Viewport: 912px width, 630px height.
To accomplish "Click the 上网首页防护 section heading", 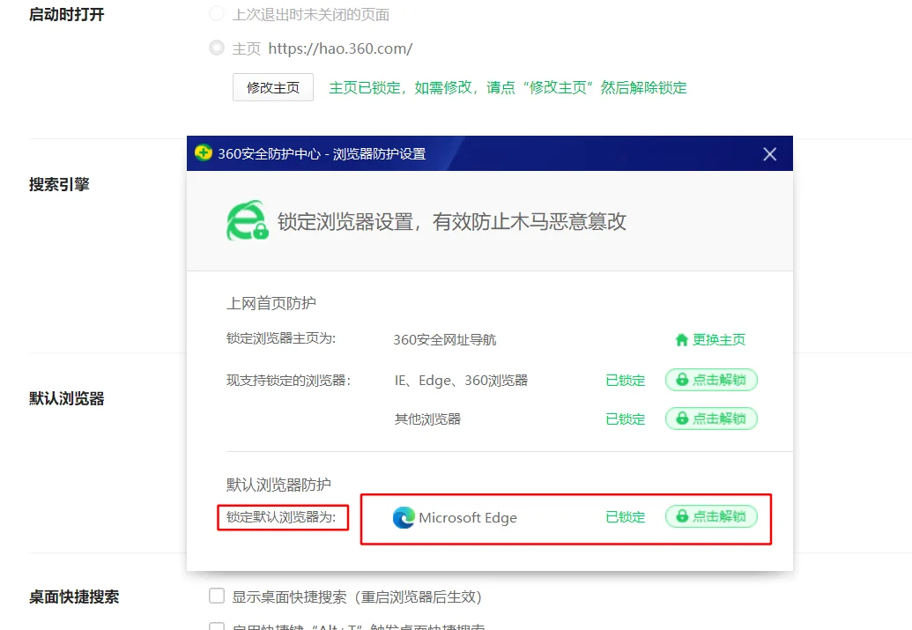I will pyautogui.click(x=271, y=303).
